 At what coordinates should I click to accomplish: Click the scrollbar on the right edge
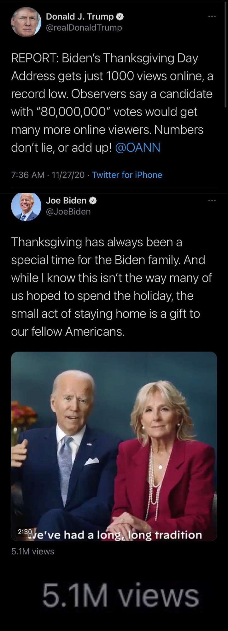226,54
